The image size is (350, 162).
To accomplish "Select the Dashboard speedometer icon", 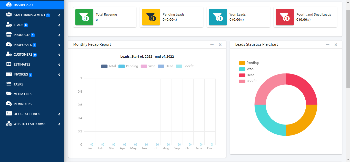I will 9,5.
